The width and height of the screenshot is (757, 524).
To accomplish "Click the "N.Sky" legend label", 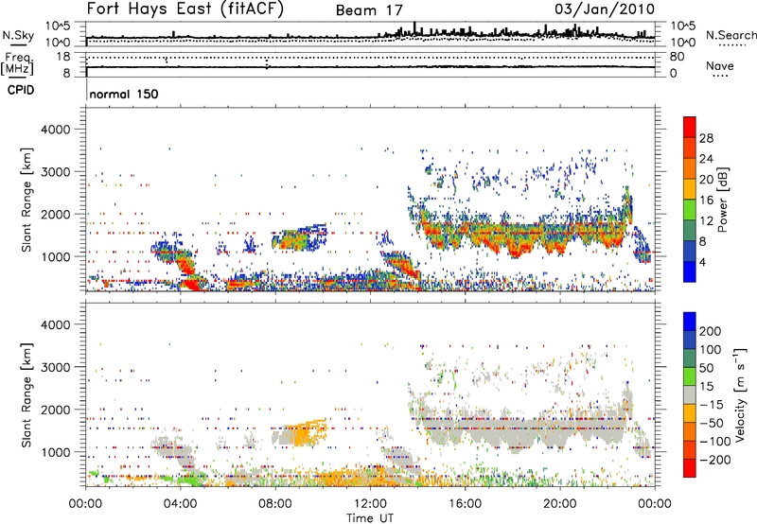I will coord(18,36).
